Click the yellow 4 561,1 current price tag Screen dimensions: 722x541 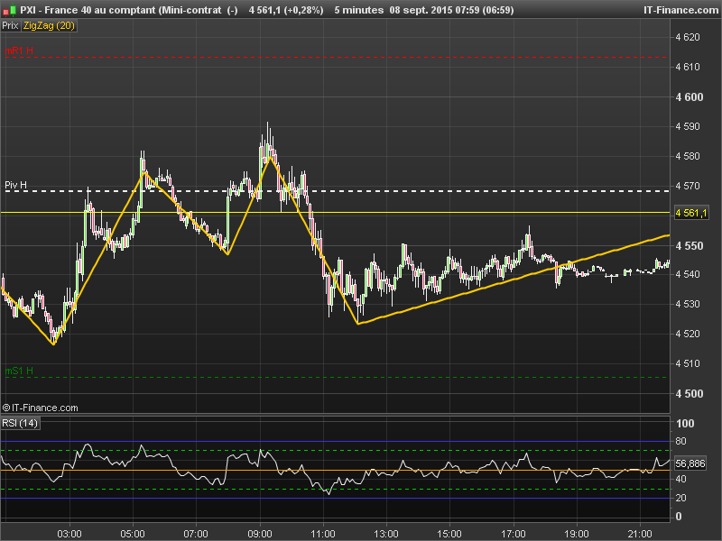690,213
